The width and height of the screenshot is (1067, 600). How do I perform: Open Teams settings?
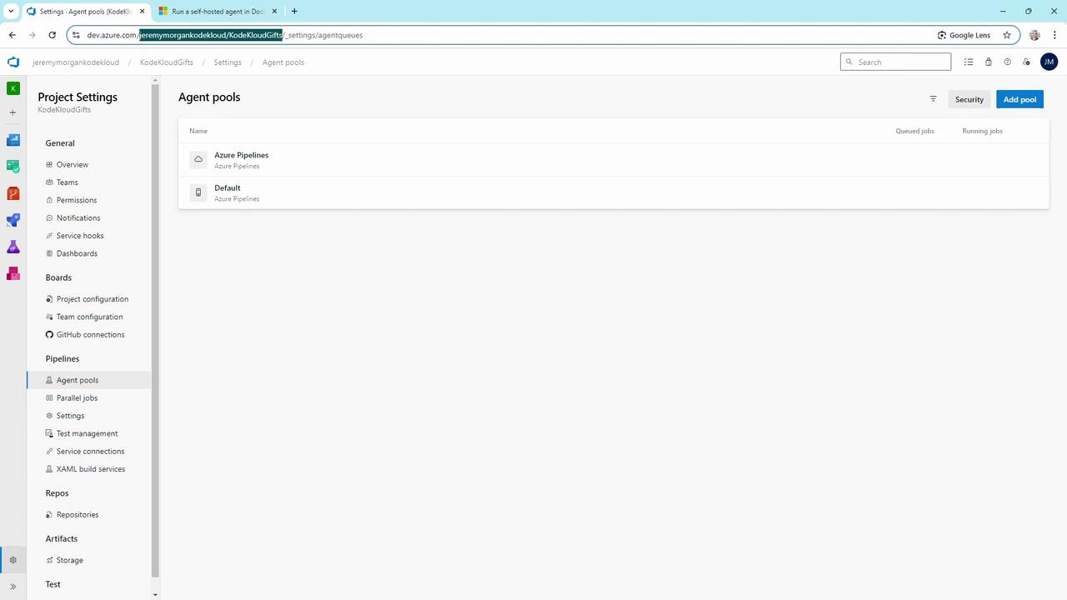[x=67, y=182]
